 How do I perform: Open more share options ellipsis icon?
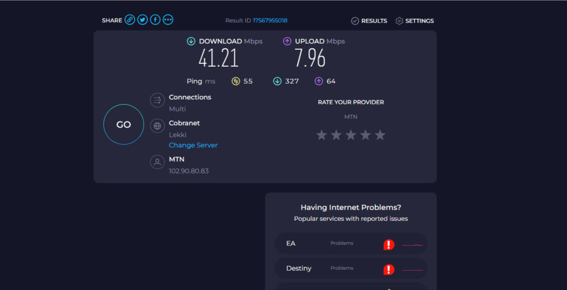[x=168, y=20]
